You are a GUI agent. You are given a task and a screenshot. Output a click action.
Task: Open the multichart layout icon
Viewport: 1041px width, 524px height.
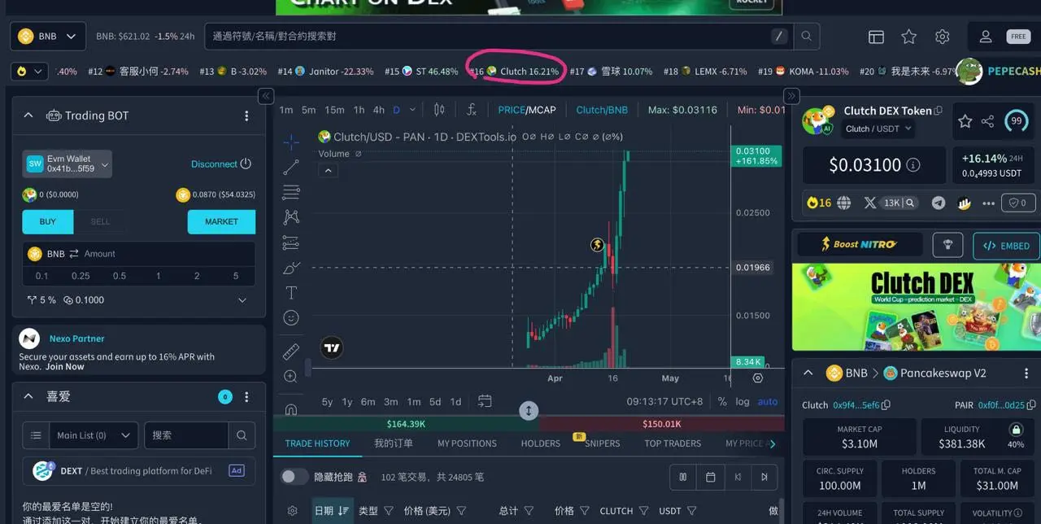click(x=876, y=37)
